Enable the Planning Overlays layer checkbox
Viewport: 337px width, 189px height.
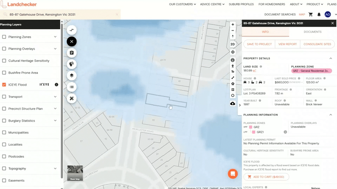(x=4, y=49)
